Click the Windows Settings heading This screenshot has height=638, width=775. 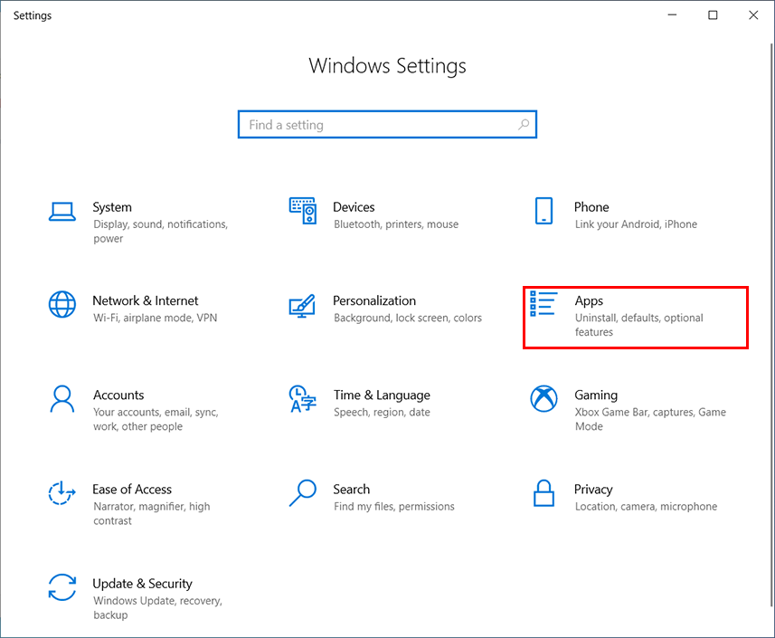coord(387,65)
